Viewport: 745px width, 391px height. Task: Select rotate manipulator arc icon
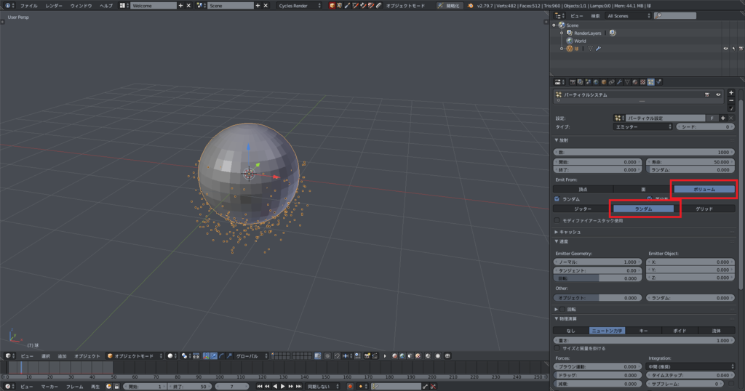pyautogui.click(x=221, y=356)
